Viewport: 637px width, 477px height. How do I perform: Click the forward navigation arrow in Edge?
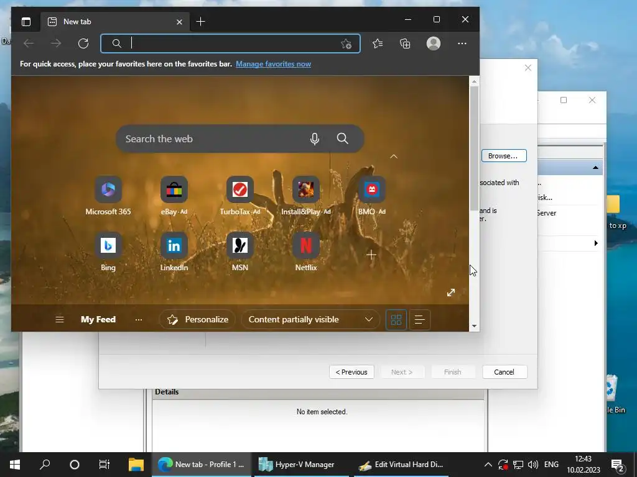(56, 43)
